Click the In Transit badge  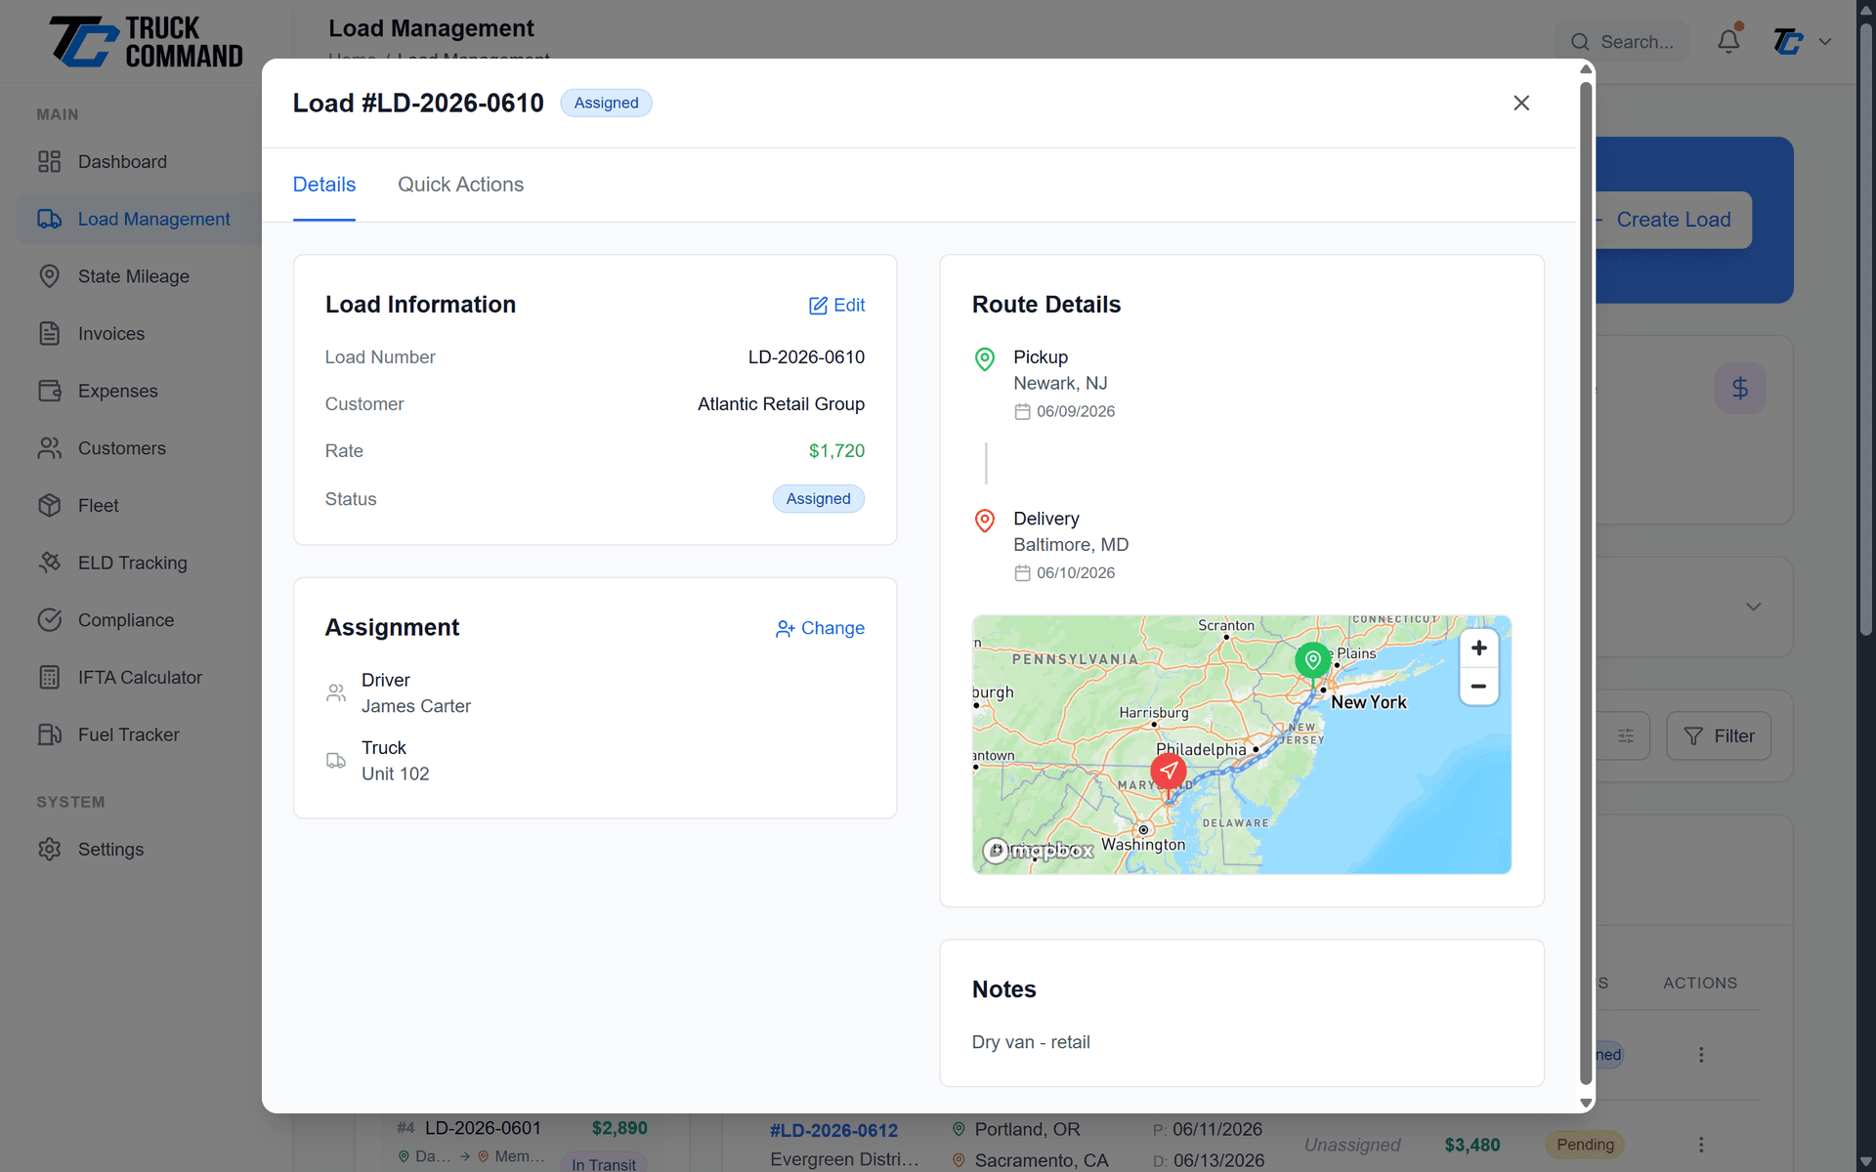point(604,1163)
